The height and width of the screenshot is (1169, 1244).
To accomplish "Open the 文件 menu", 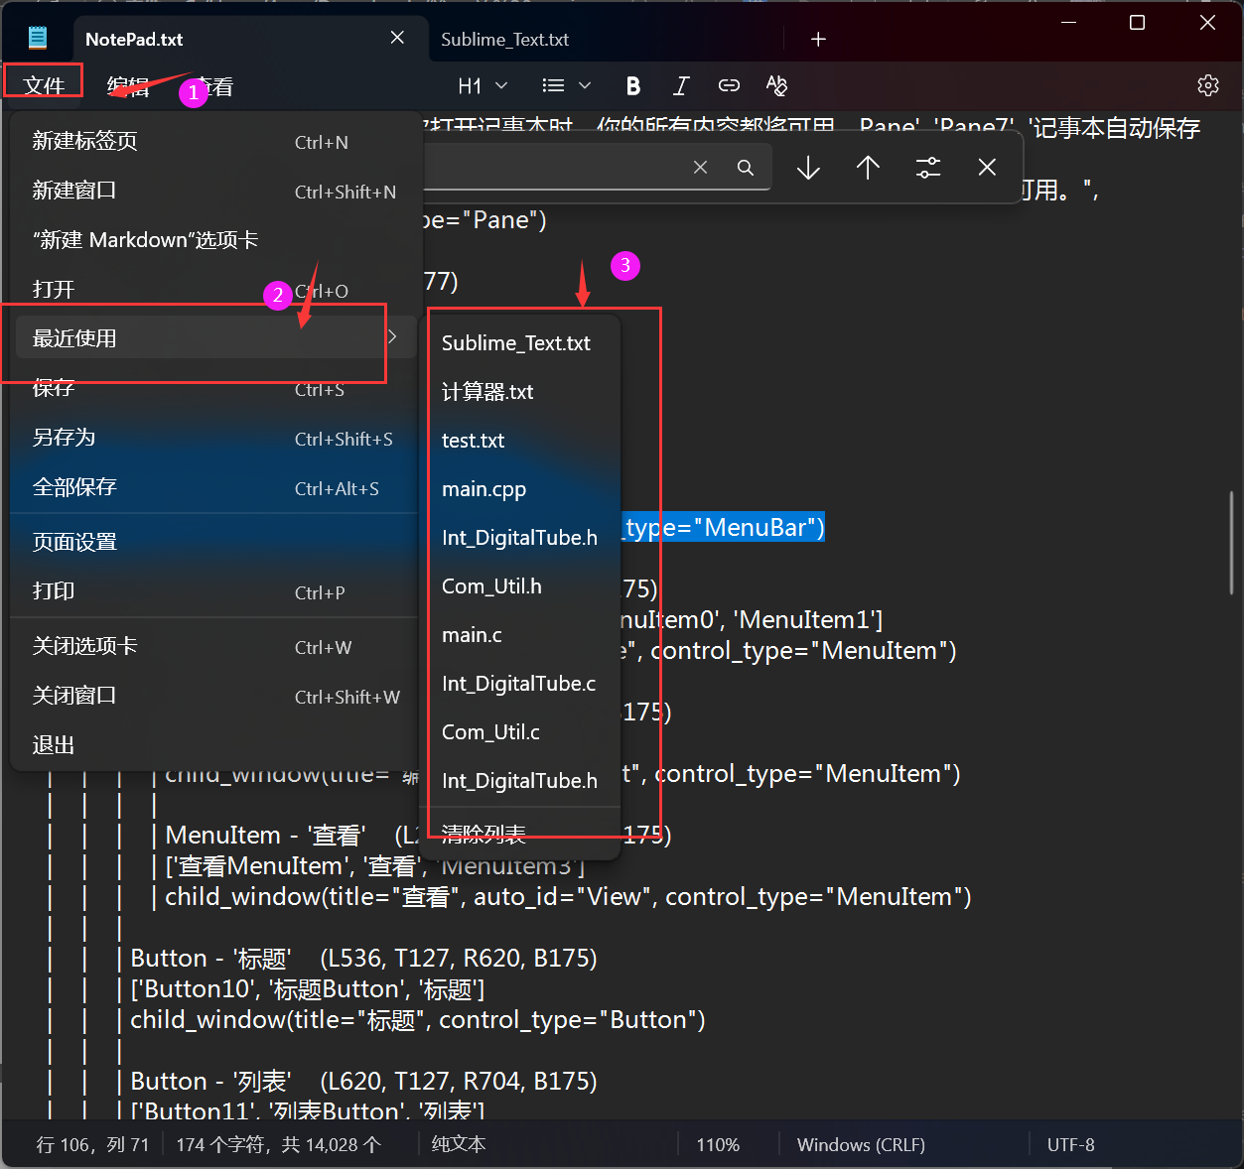I will (x=44, y=86).
